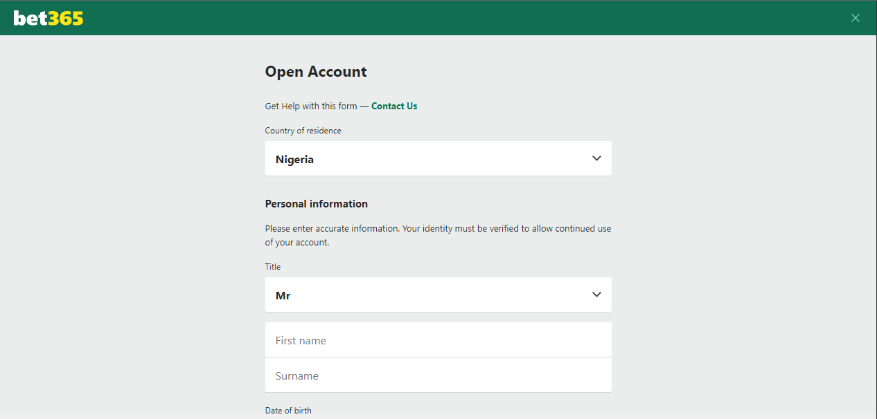Screen dimensions: 877x419
Task: Click the chevron arrow beside Nigeria
Action: click(x=596, y=158)
